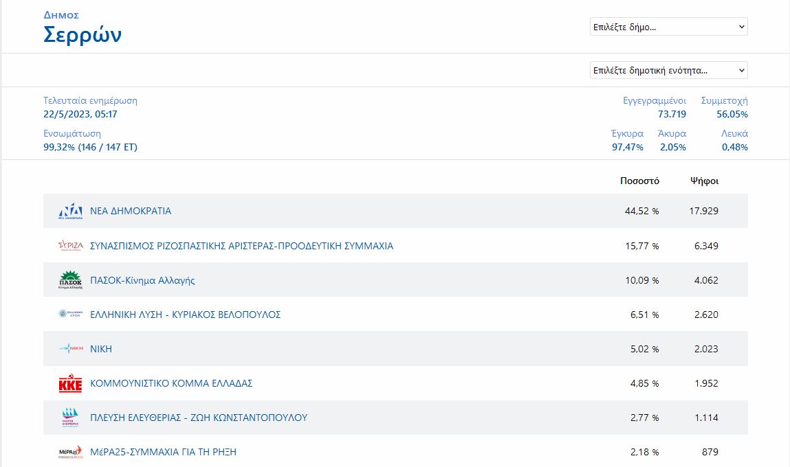Open ΕΛΛΗΝΙΚΗ ΛΥΣΗ - ΚΥΡΙΑΚΟΣ ΒΕΛΟΠΟΥΛΟΣ link
The image size is (790, 467).
[x=185, y=315]
